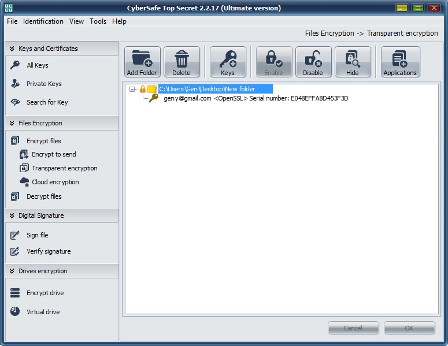The height and width of the screenshot is (346, 448).
Task: Select the Transparent encryption label
Action: click(x=65, y=168)
